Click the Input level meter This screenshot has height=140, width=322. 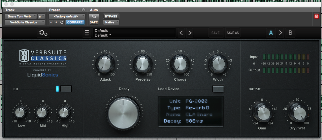pyautogui.click(x=286, y=57)
